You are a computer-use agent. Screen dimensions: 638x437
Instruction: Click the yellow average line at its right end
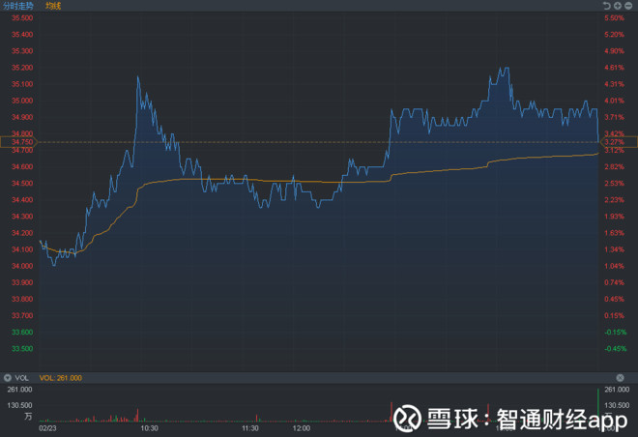click(x=597, y=154)
